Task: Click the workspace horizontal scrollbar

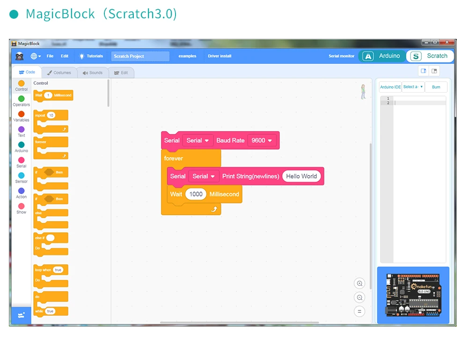Action: tap(239, 323)
